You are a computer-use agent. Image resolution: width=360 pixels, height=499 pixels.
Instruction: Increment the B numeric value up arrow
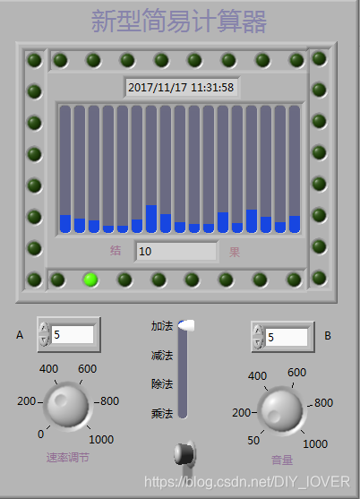[258, 331]
